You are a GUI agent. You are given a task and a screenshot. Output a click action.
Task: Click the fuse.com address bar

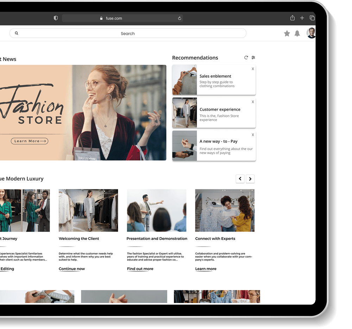click(122, 18)
